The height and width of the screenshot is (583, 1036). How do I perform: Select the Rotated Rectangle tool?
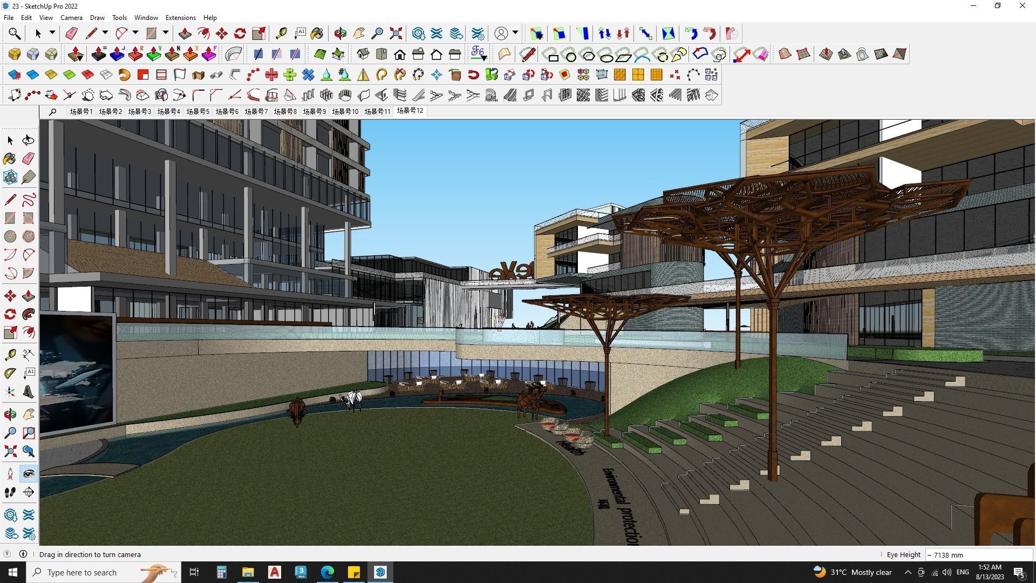tap(29, 218)
